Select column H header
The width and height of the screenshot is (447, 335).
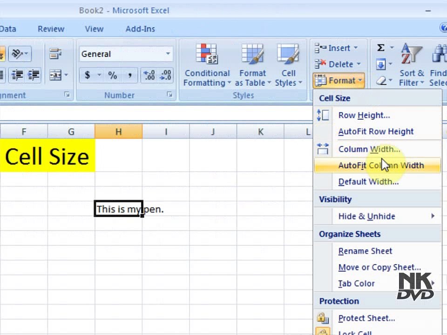pos(119,132)
